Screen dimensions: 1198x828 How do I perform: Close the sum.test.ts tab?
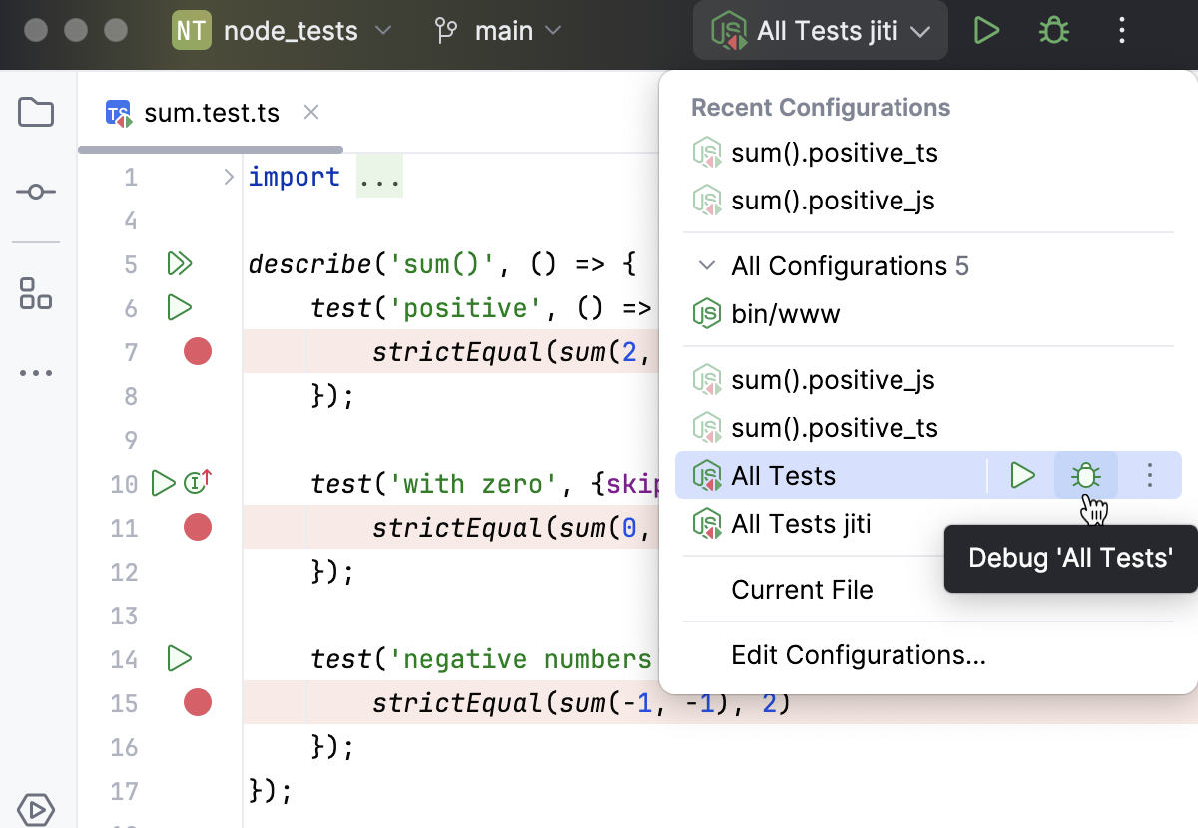(x=310, y=112)
